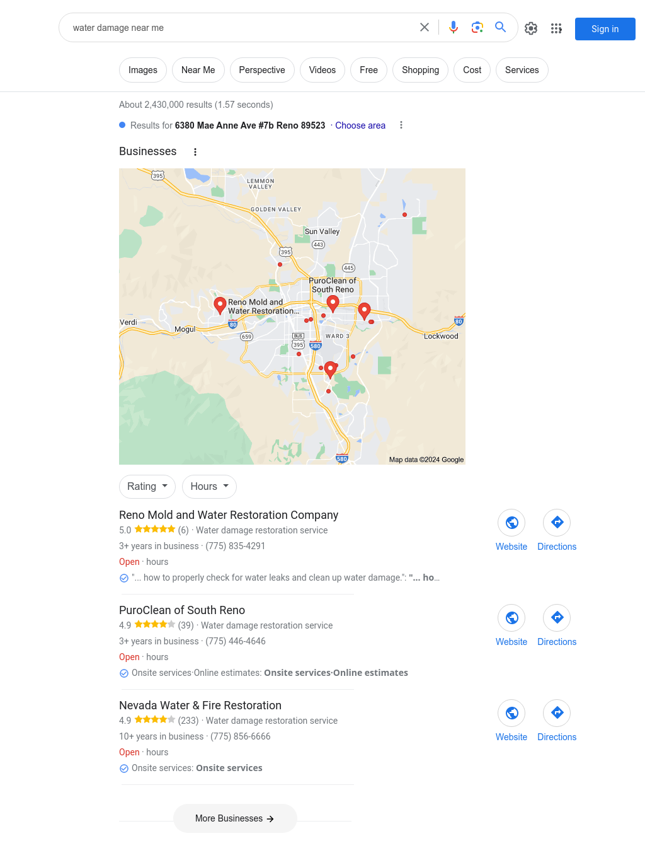
Task: Get Directions to PuroClean of South Reno
Action: pyautogui.click(x=557, y=618)
